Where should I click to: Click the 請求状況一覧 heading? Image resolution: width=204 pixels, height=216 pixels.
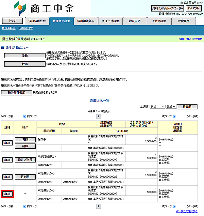click(99, 101)
